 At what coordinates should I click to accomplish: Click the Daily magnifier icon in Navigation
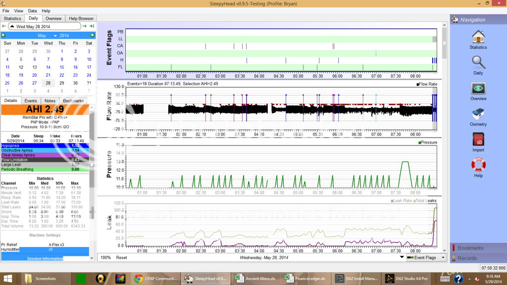pyautogui.click(x=478, y=64)
